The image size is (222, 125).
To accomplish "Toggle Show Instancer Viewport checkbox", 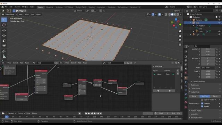I will tap(202, 103).
